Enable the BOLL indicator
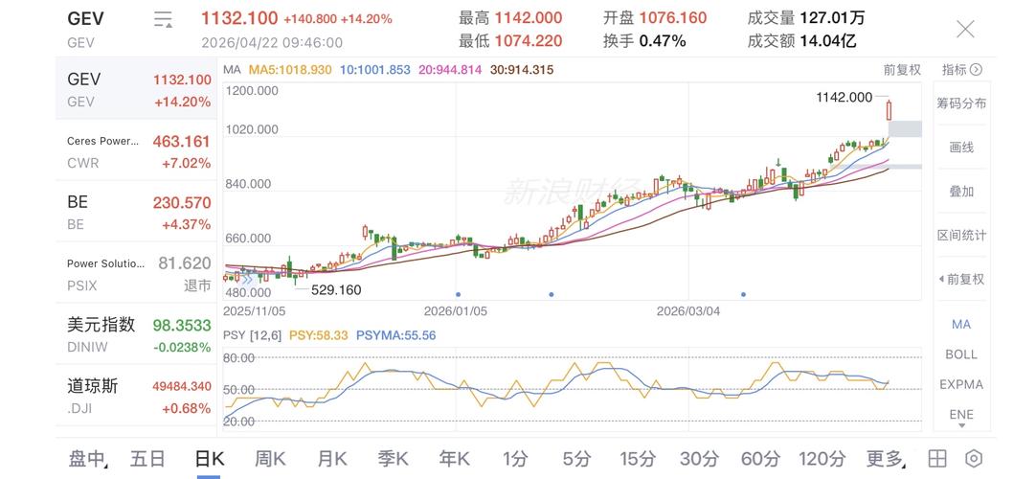The height and width of the screenshot is (479, 1036). [x=961, y=354]
